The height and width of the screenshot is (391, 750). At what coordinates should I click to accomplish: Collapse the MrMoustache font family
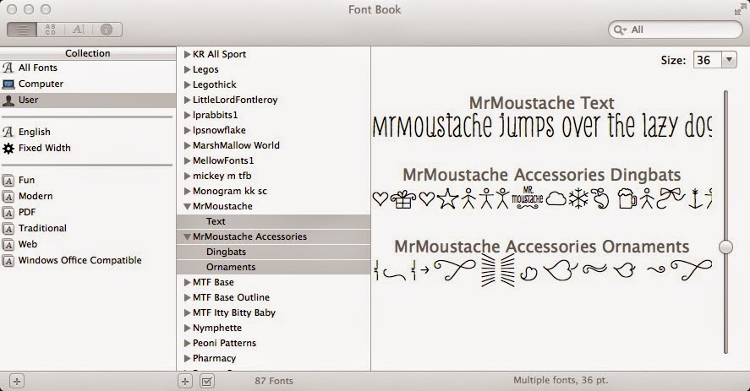coord(187,207)
